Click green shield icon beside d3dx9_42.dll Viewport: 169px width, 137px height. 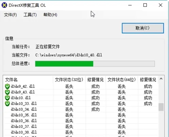point(7,87)
